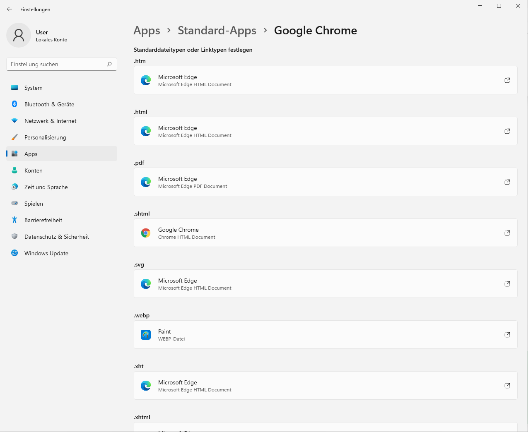Open Windows Update section
528x432 pixels.
tap(46, 253)
